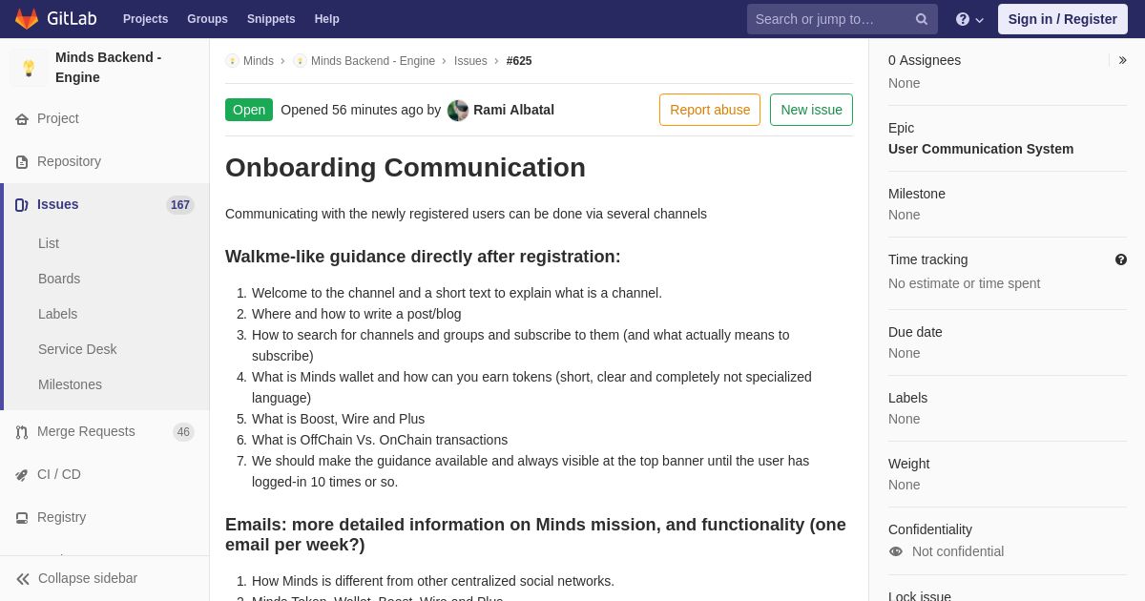The image size is (1145, 601).
Task: Click the GitLab fox logo
Action: pos(27,19)
